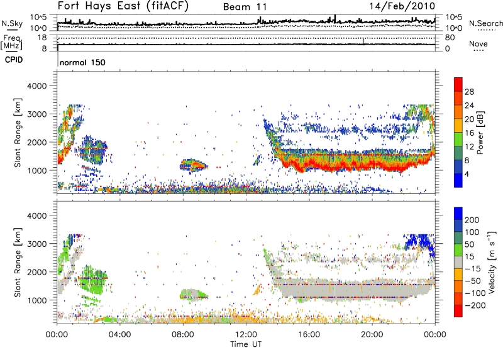Screen dimensions: 503x348
Task: Click the '28' value on Power colorbar
Action: 469,92
